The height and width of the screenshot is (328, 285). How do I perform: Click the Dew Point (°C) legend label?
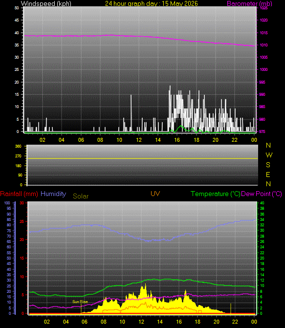coord(262,194)
